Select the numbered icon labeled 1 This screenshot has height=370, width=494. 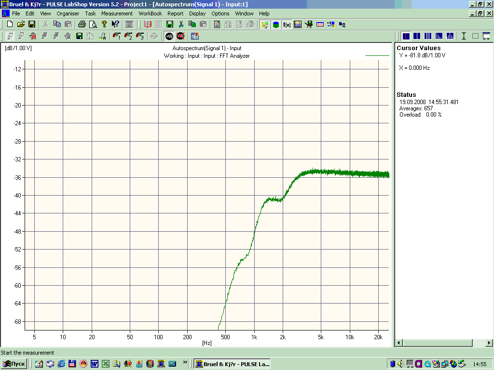(x=117, y=36)
